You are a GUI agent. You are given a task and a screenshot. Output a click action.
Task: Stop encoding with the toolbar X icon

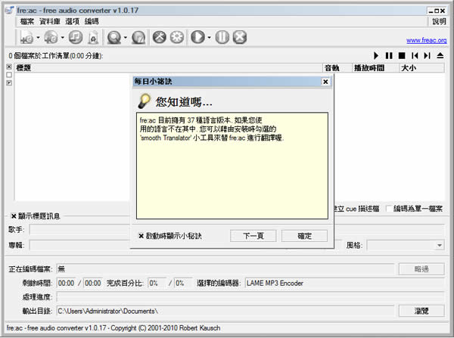point(240,37)
